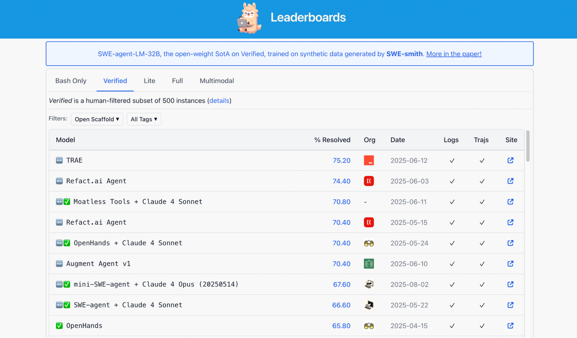Viewport: 577px width, 338px height.
Task: Open the Open Scaffold filter dropdown
Action: [x=97, y=119]
